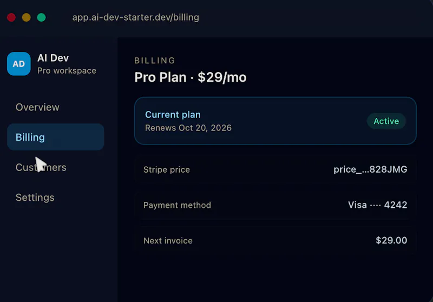Click the AI Dev workspace name

[53, 58]
